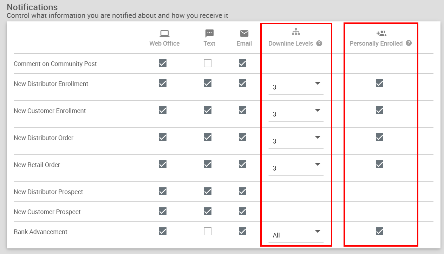Click the Email envelope icon
This screenshot has width=444, height=254.
[x=244, y=34]
